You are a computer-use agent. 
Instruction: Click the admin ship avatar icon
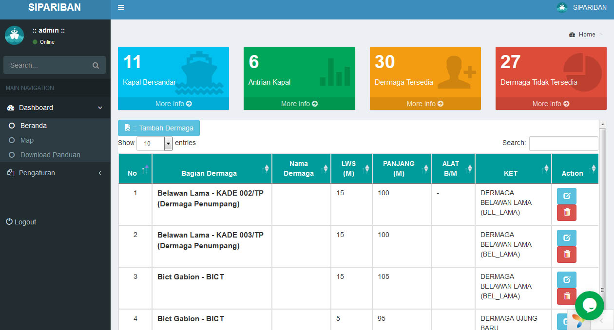[14, 36]
